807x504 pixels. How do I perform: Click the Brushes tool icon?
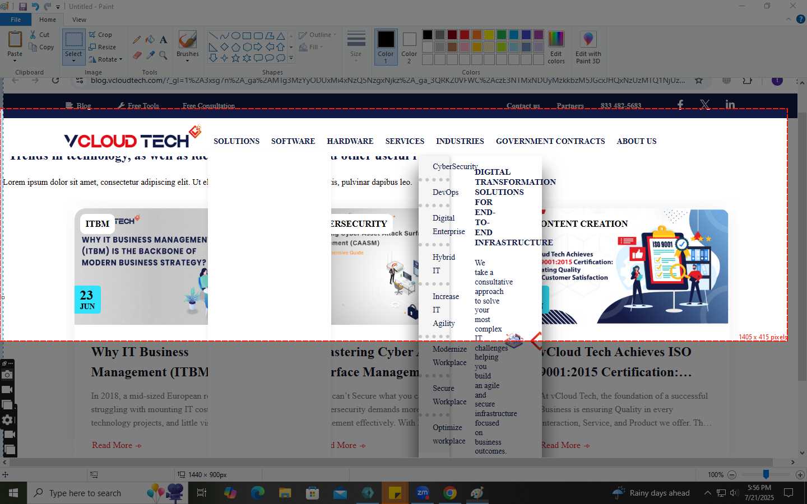[187, 39]
